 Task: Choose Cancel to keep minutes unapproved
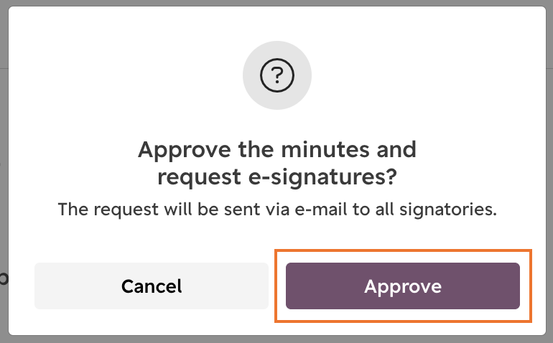[152, 286]
